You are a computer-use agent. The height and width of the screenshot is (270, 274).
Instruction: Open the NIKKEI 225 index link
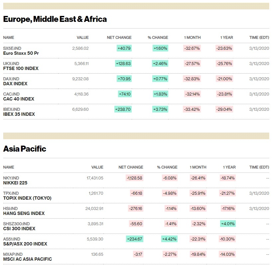coord(15,183)
